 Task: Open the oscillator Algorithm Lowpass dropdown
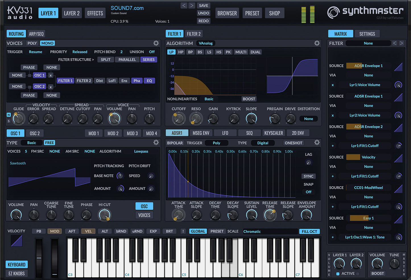pyautogui.click(x=141, y=151)
